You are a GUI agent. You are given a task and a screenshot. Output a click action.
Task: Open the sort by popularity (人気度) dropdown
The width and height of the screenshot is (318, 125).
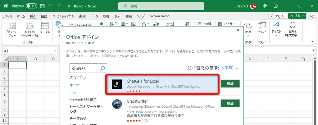[x=229, y=68]
